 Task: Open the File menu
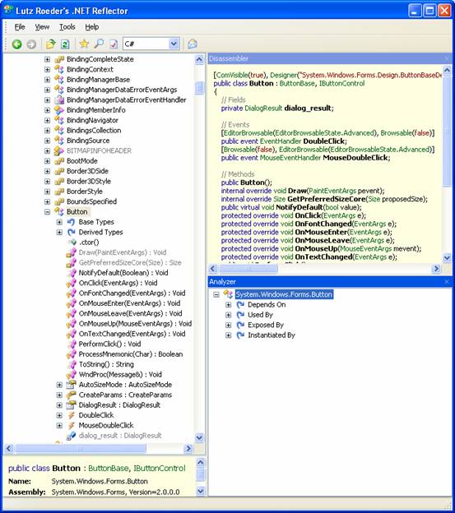pyautogui.click(x=20, y=27)
